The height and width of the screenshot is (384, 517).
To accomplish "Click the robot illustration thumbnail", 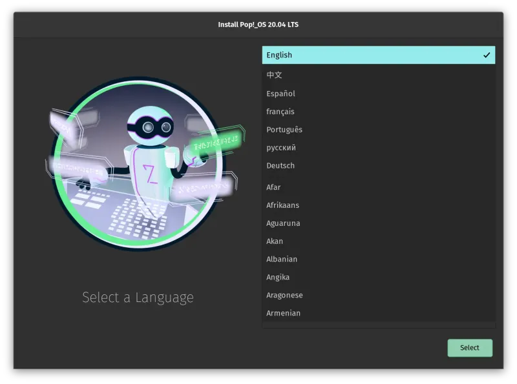I will pos(145,164).
